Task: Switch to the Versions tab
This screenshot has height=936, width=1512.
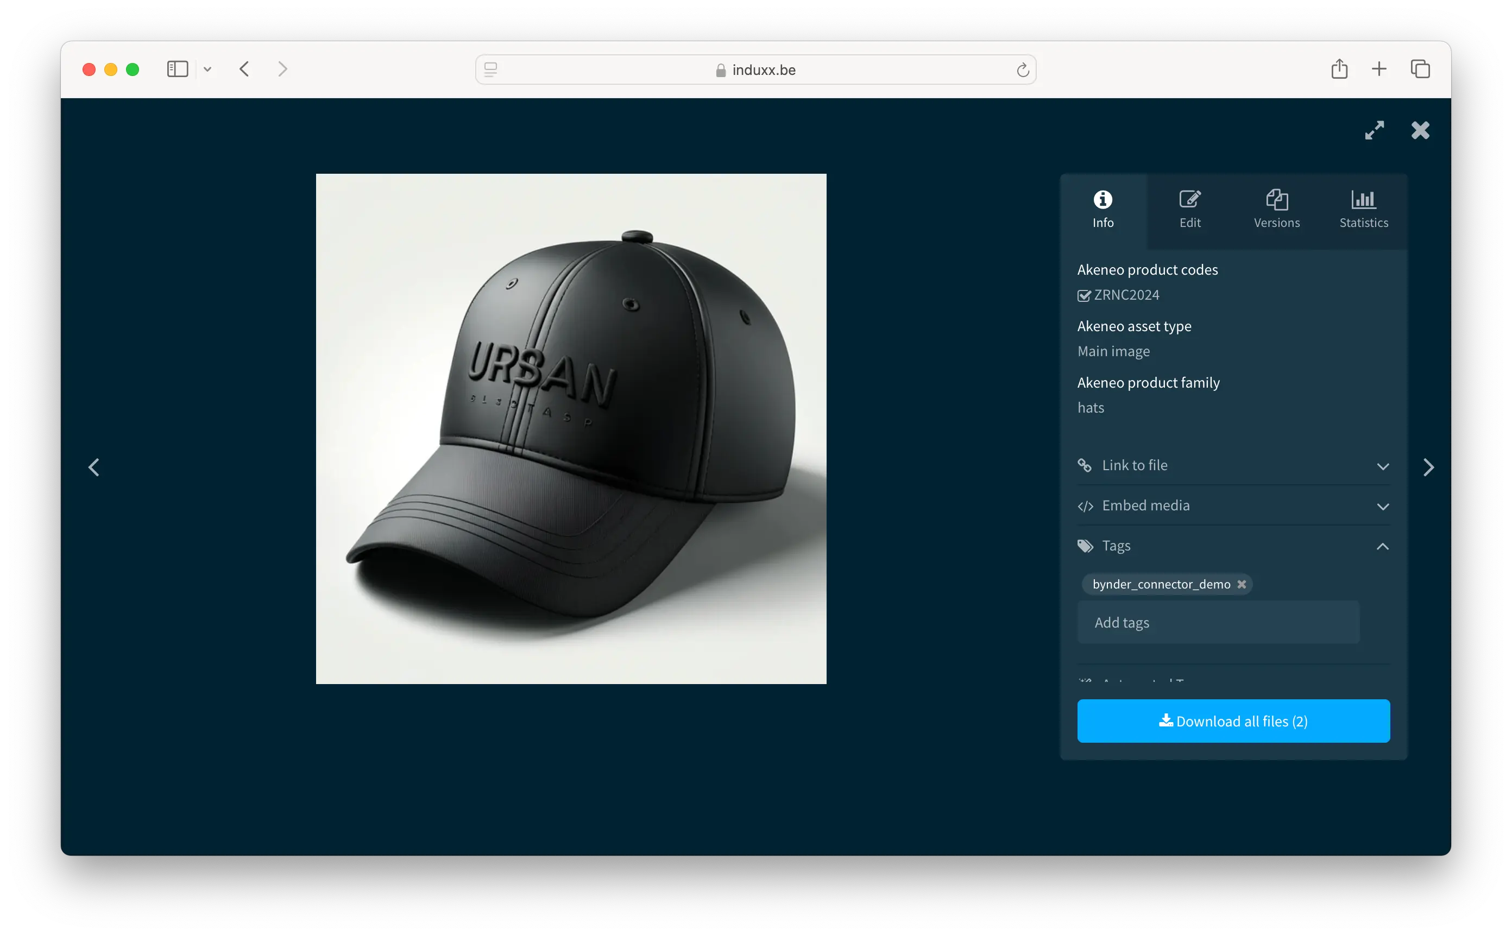Action: pyautogui.click(x=1277, y=210)
